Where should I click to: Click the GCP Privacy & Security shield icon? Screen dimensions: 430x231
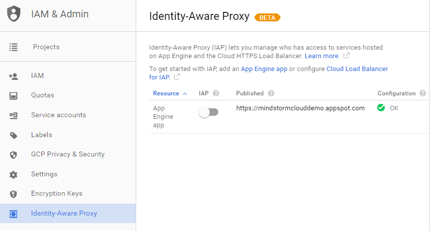tap(13, 155)
